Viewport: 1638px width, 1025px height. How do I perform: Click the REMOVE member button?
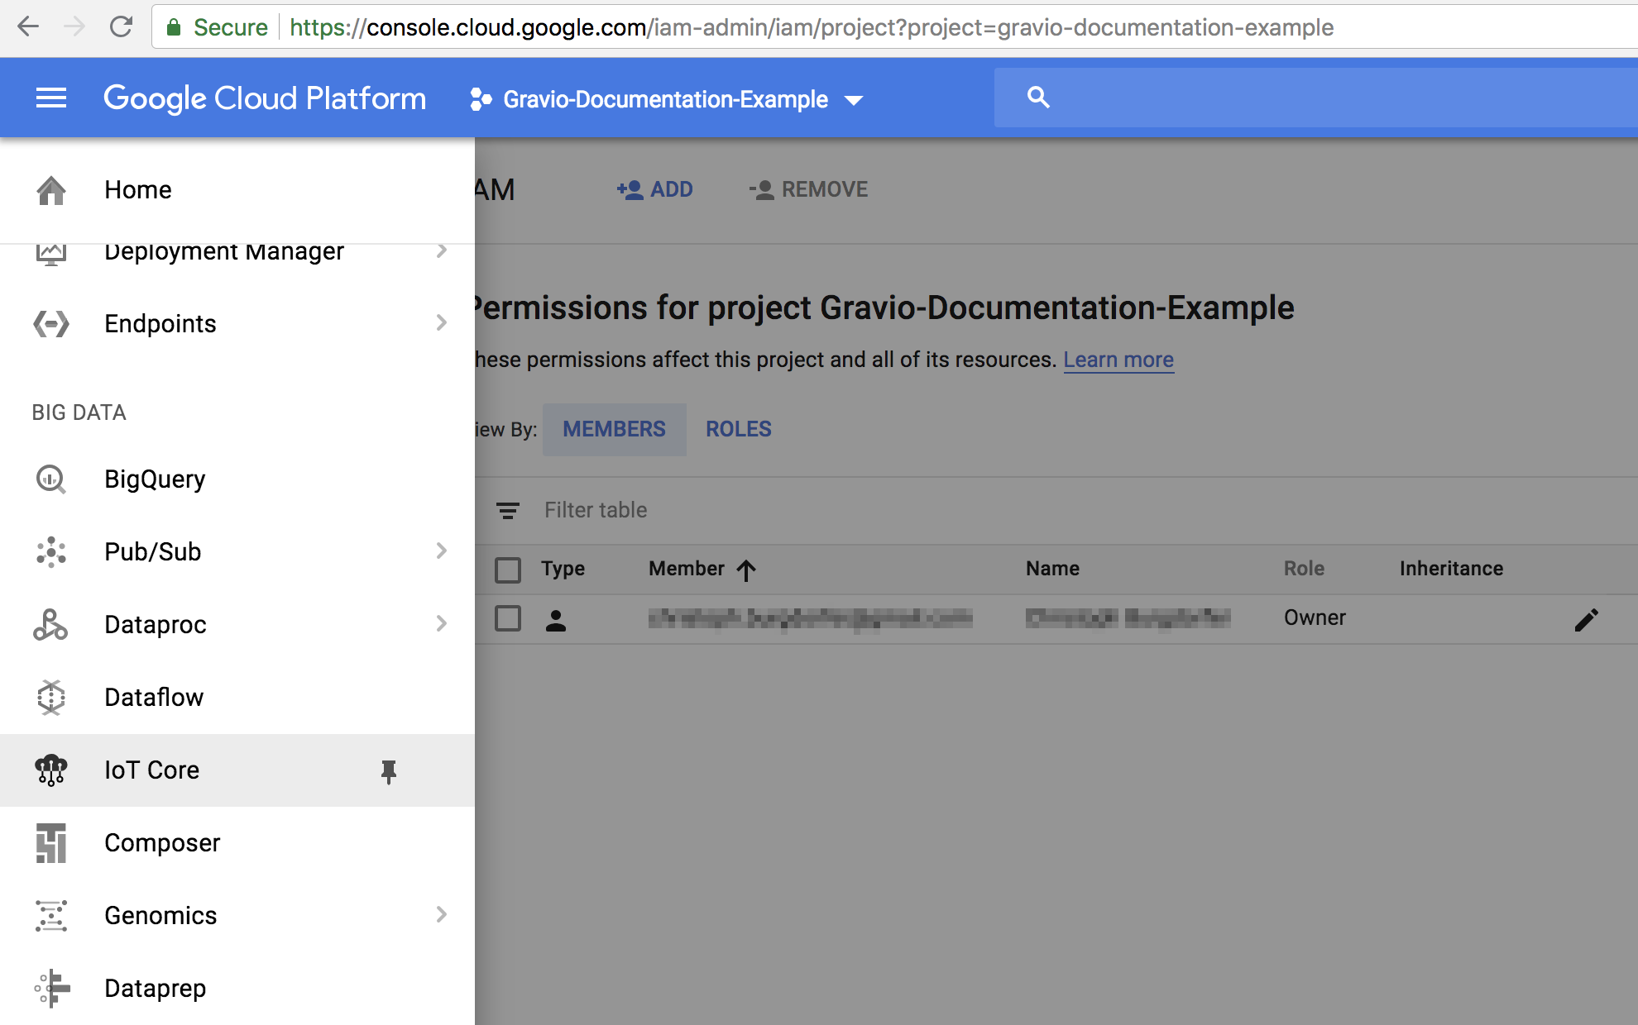pos(809,190)
